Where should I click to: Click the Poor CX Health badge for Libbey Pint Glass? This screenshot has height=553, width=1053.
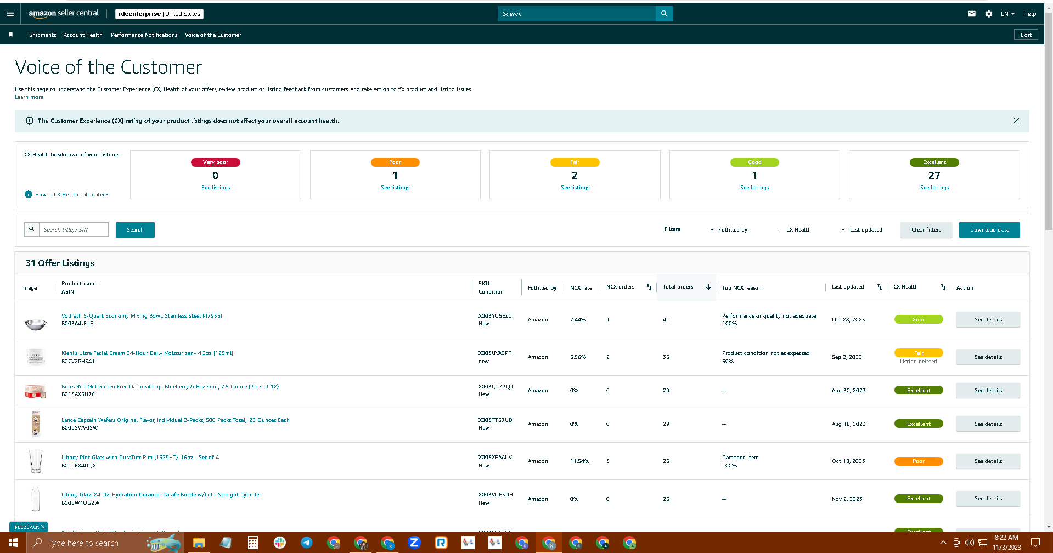(919, 461)
